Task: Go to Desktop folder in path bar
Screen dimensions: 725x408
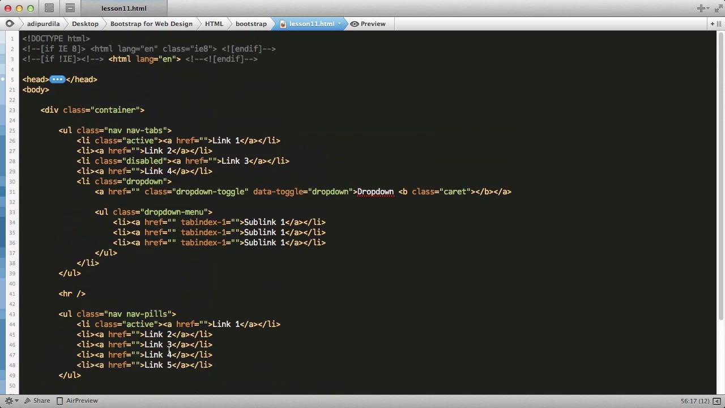Action: pos(85,24)
